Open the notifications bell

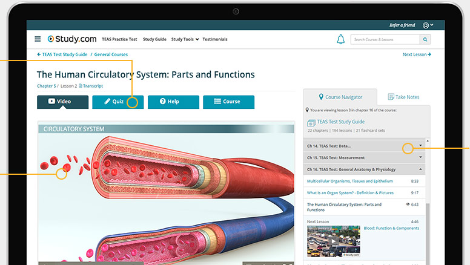click(x=340, y=39)
